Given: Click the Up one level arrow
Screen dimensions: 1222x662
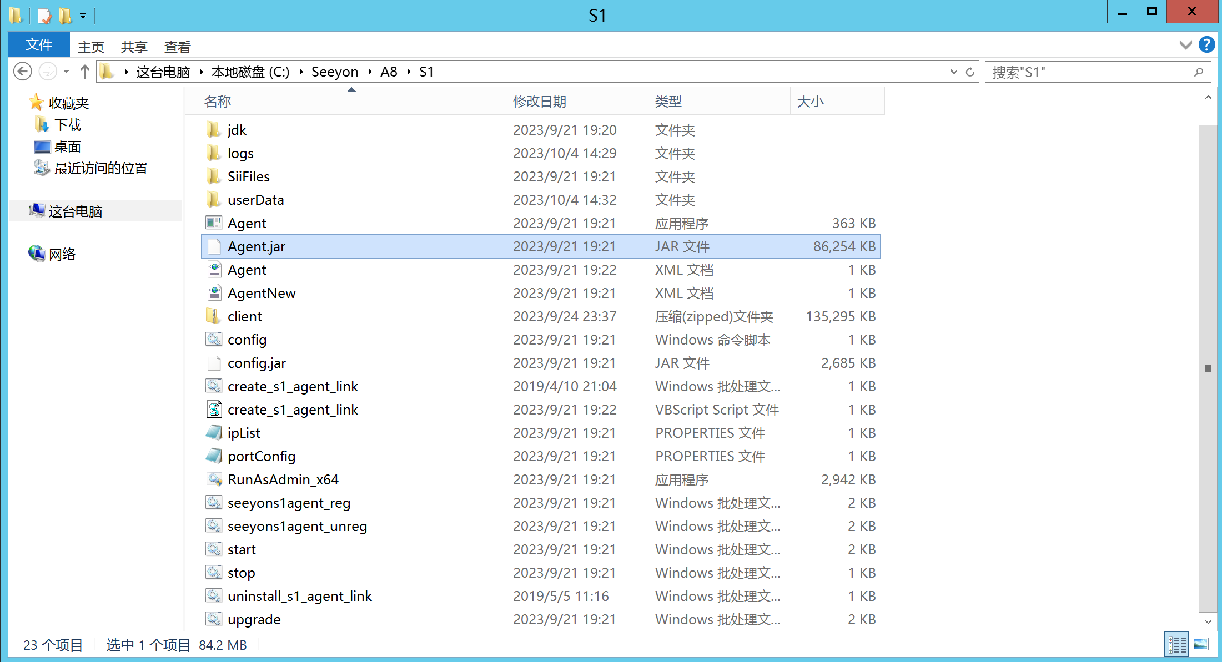Looking at the screenshot, I should pyautogui.click(x=84, y=72).
